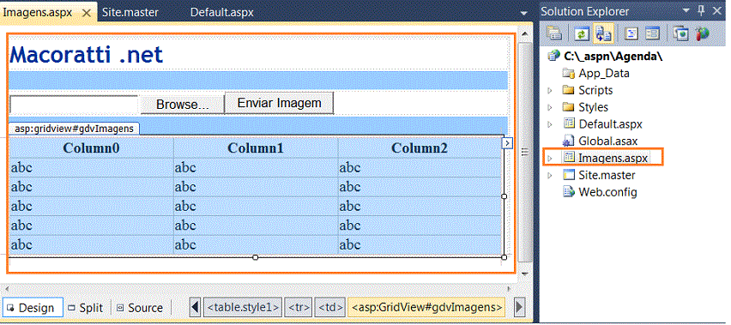Expand the Styles folder node
This screenshot has height=325, width=731.
pos(550,107)
